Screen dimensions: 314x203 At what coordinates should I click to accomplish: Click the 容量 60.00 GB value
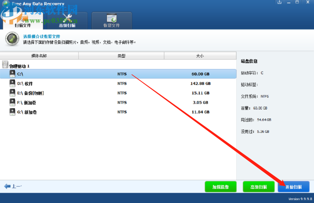pyautogui.click(x=260, y=108)
